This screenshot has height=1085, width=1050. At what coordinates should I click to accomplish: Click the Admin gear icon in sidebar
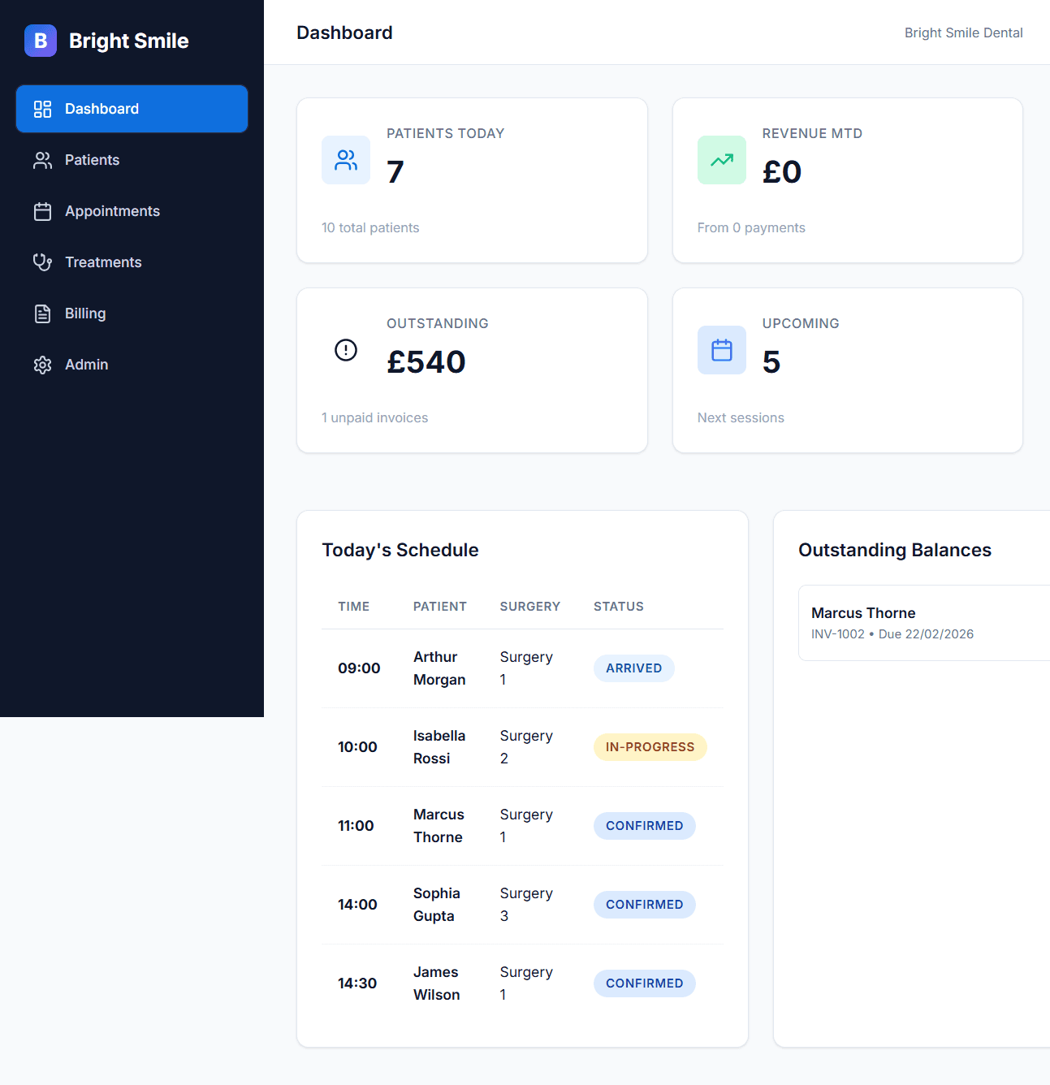click(x=42, y=365)
